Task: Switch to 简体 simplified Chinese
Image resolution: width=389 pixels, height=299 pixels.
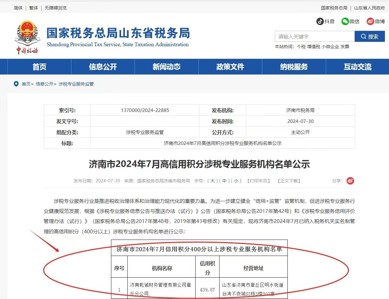Action: [18, 8]
